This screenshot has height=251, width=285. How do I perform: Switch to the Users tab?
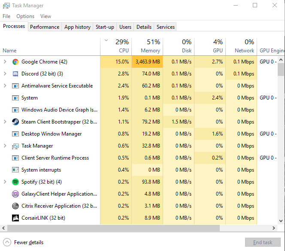click(x=125, y=27)
